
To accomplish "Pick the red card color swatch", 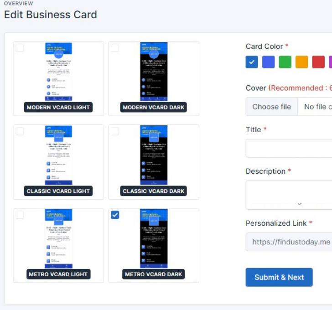I will point(318,62).
